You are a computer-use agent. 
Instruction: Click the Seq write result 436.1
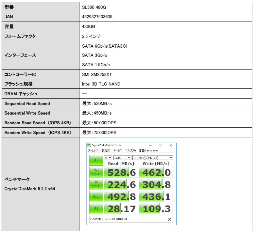coord(156,197)
